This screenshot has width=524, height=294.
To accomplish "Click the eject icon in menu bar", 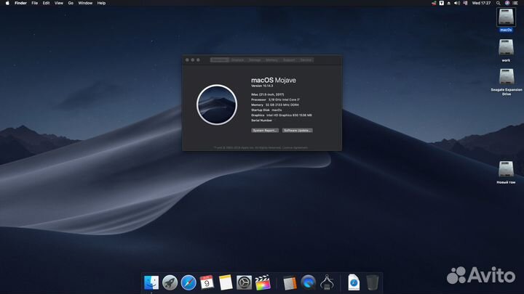I will [x=449, y=3].
